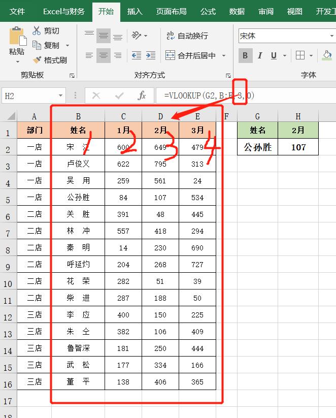The image size is (336, 418).
Task: Expand the text orientation dropdown
Action: 146,36
